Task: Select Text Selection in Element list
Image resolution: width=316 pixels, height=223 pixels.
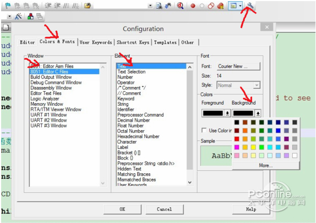Action: pyautogui.click(x=151, y=72)
